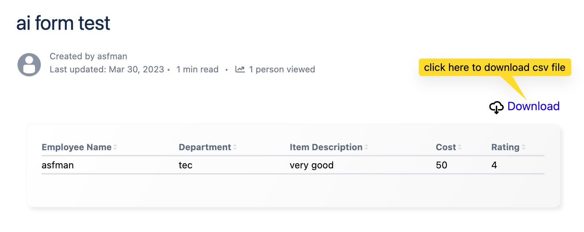Select the rating cell showing 4
The height and width of the screenshot is (232, 584).
pyautogui.click(x=494, y=165)
